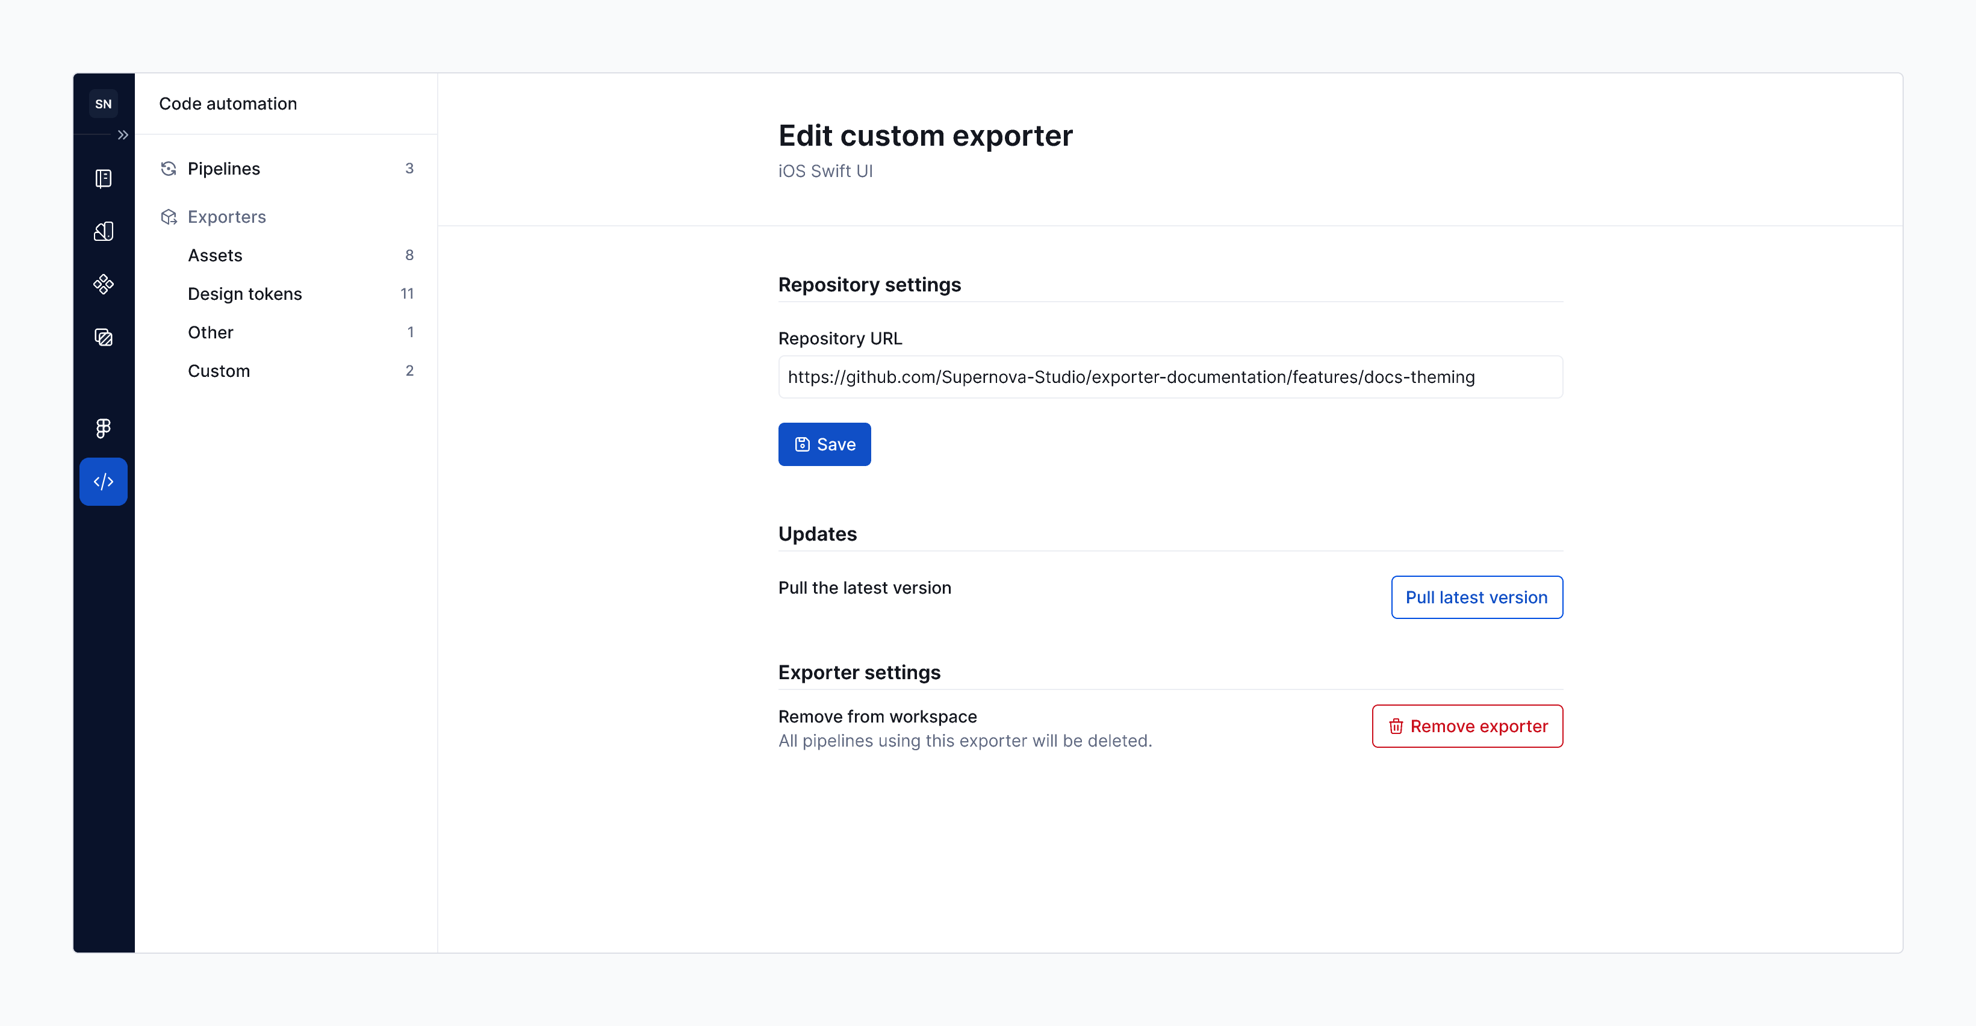This screenshot has height=1026, width=1976.
Task: Open the Custom exporters category
Action: tap(219, 371)
